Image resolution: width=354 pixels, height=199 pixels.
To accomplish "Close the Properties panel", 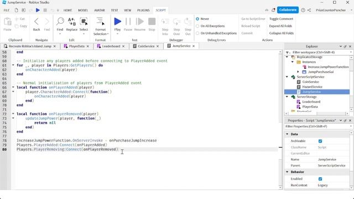I will coord(350,121).
